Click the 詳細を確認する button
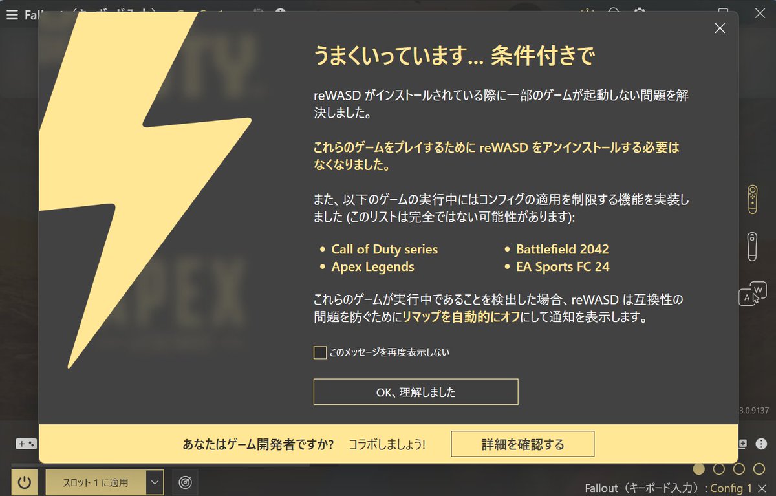 (523, 444)
